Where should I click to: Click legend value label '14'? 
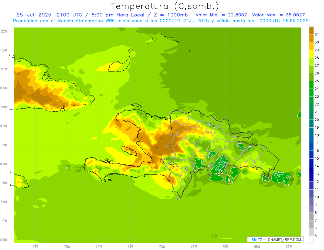tap(317, 166)
